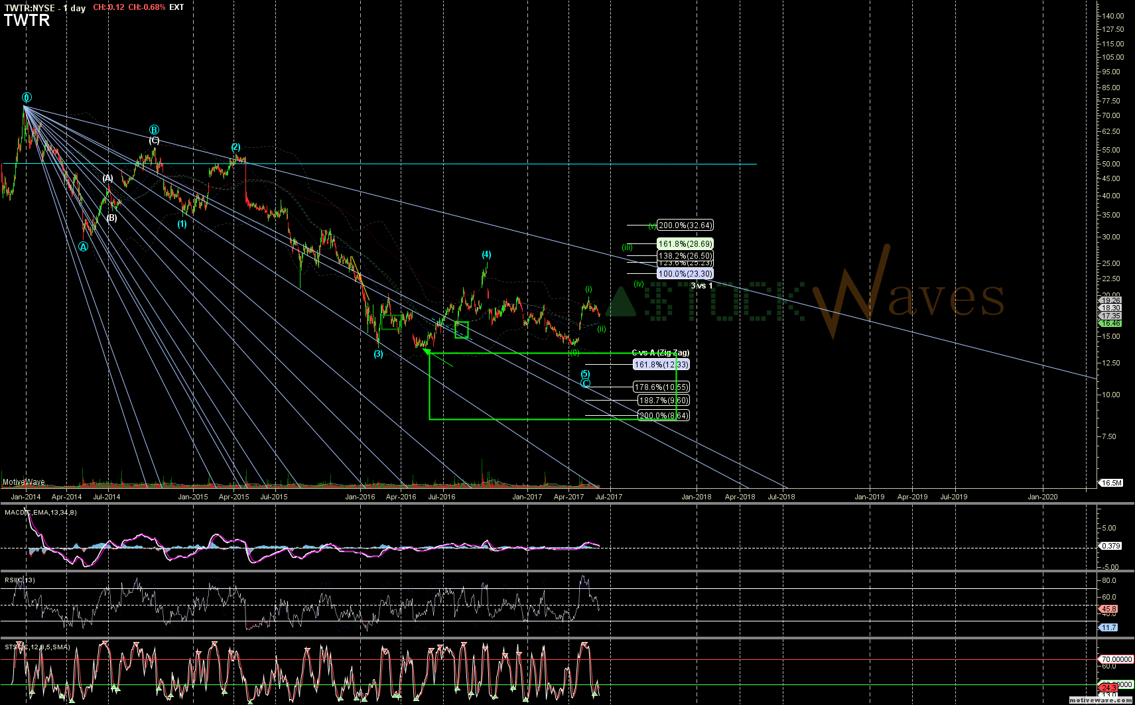
Task: Click the CH:-0.68% change readout
Action: pyautogui.click(x=147, y=7)
